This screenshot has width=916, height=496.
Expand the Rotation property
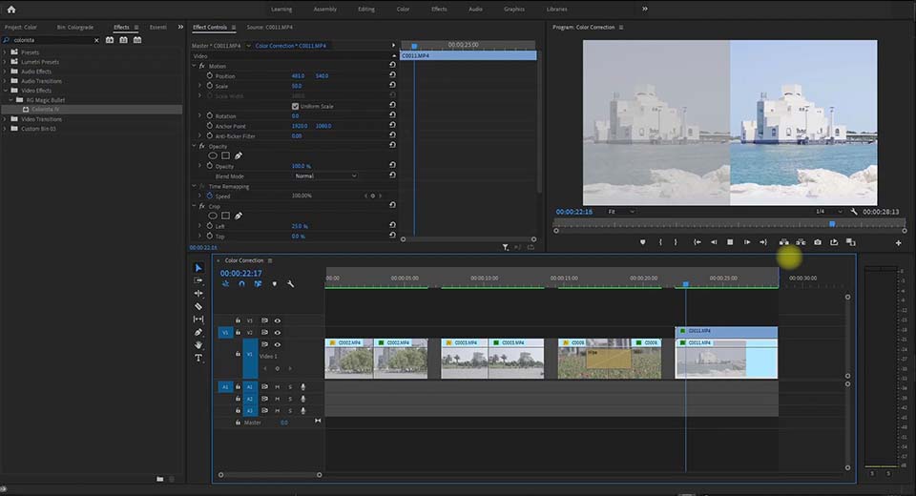click(199, 115)
